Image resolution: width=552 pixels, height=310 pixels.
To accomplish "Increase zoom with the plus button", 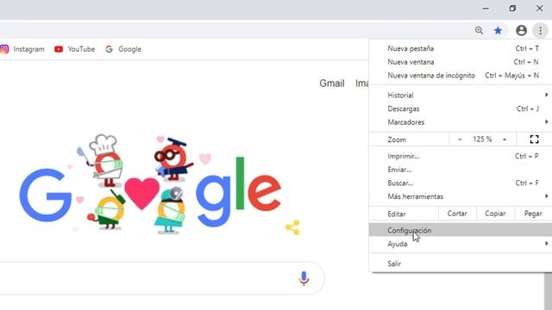I will 505,139.
